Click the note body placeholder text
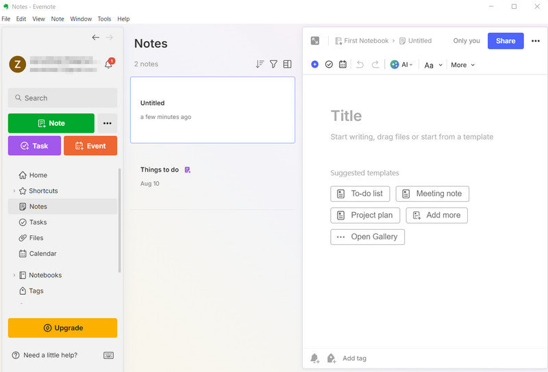The height and width of the screenshot is (372, 548). coord(412,137)
